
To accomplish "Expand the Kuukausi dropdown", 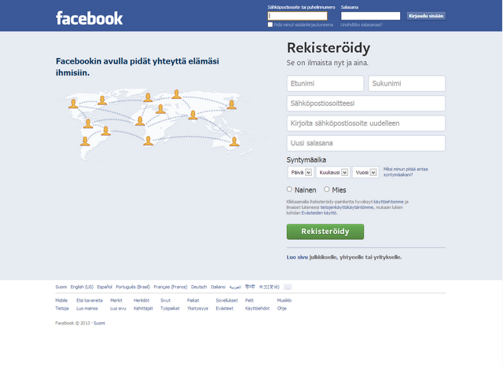I will point(333,173).
